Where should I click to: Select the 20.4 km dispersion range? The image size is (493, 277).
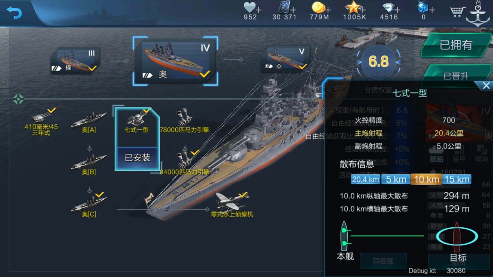tap(365, 180)
